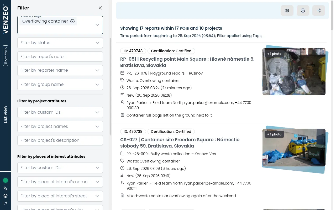
Task: Switch to List view tab
Action: point(6,114)
